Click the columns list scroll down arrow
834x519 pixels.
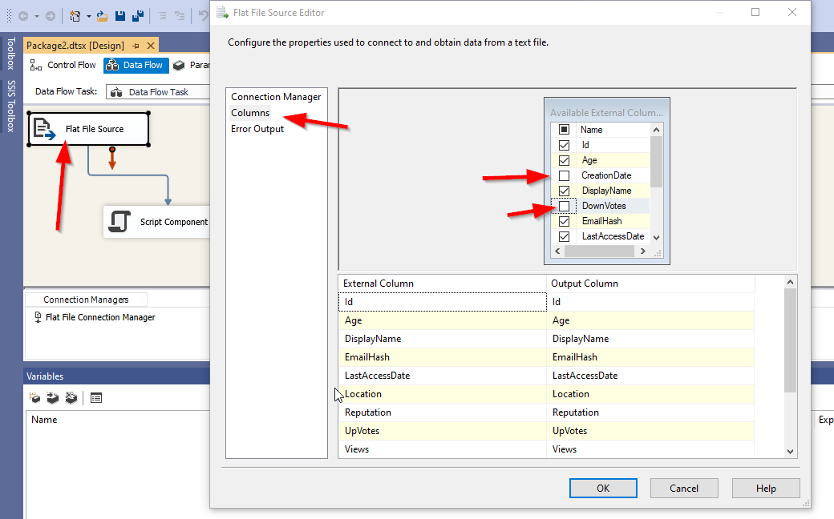656,237
